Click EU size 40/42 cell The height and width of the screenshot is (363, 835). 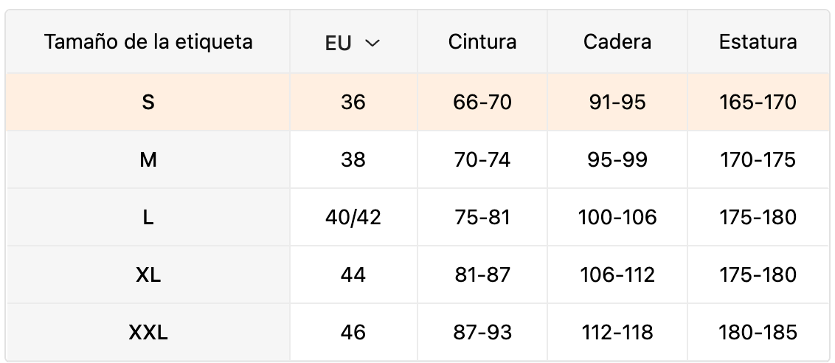353,217
